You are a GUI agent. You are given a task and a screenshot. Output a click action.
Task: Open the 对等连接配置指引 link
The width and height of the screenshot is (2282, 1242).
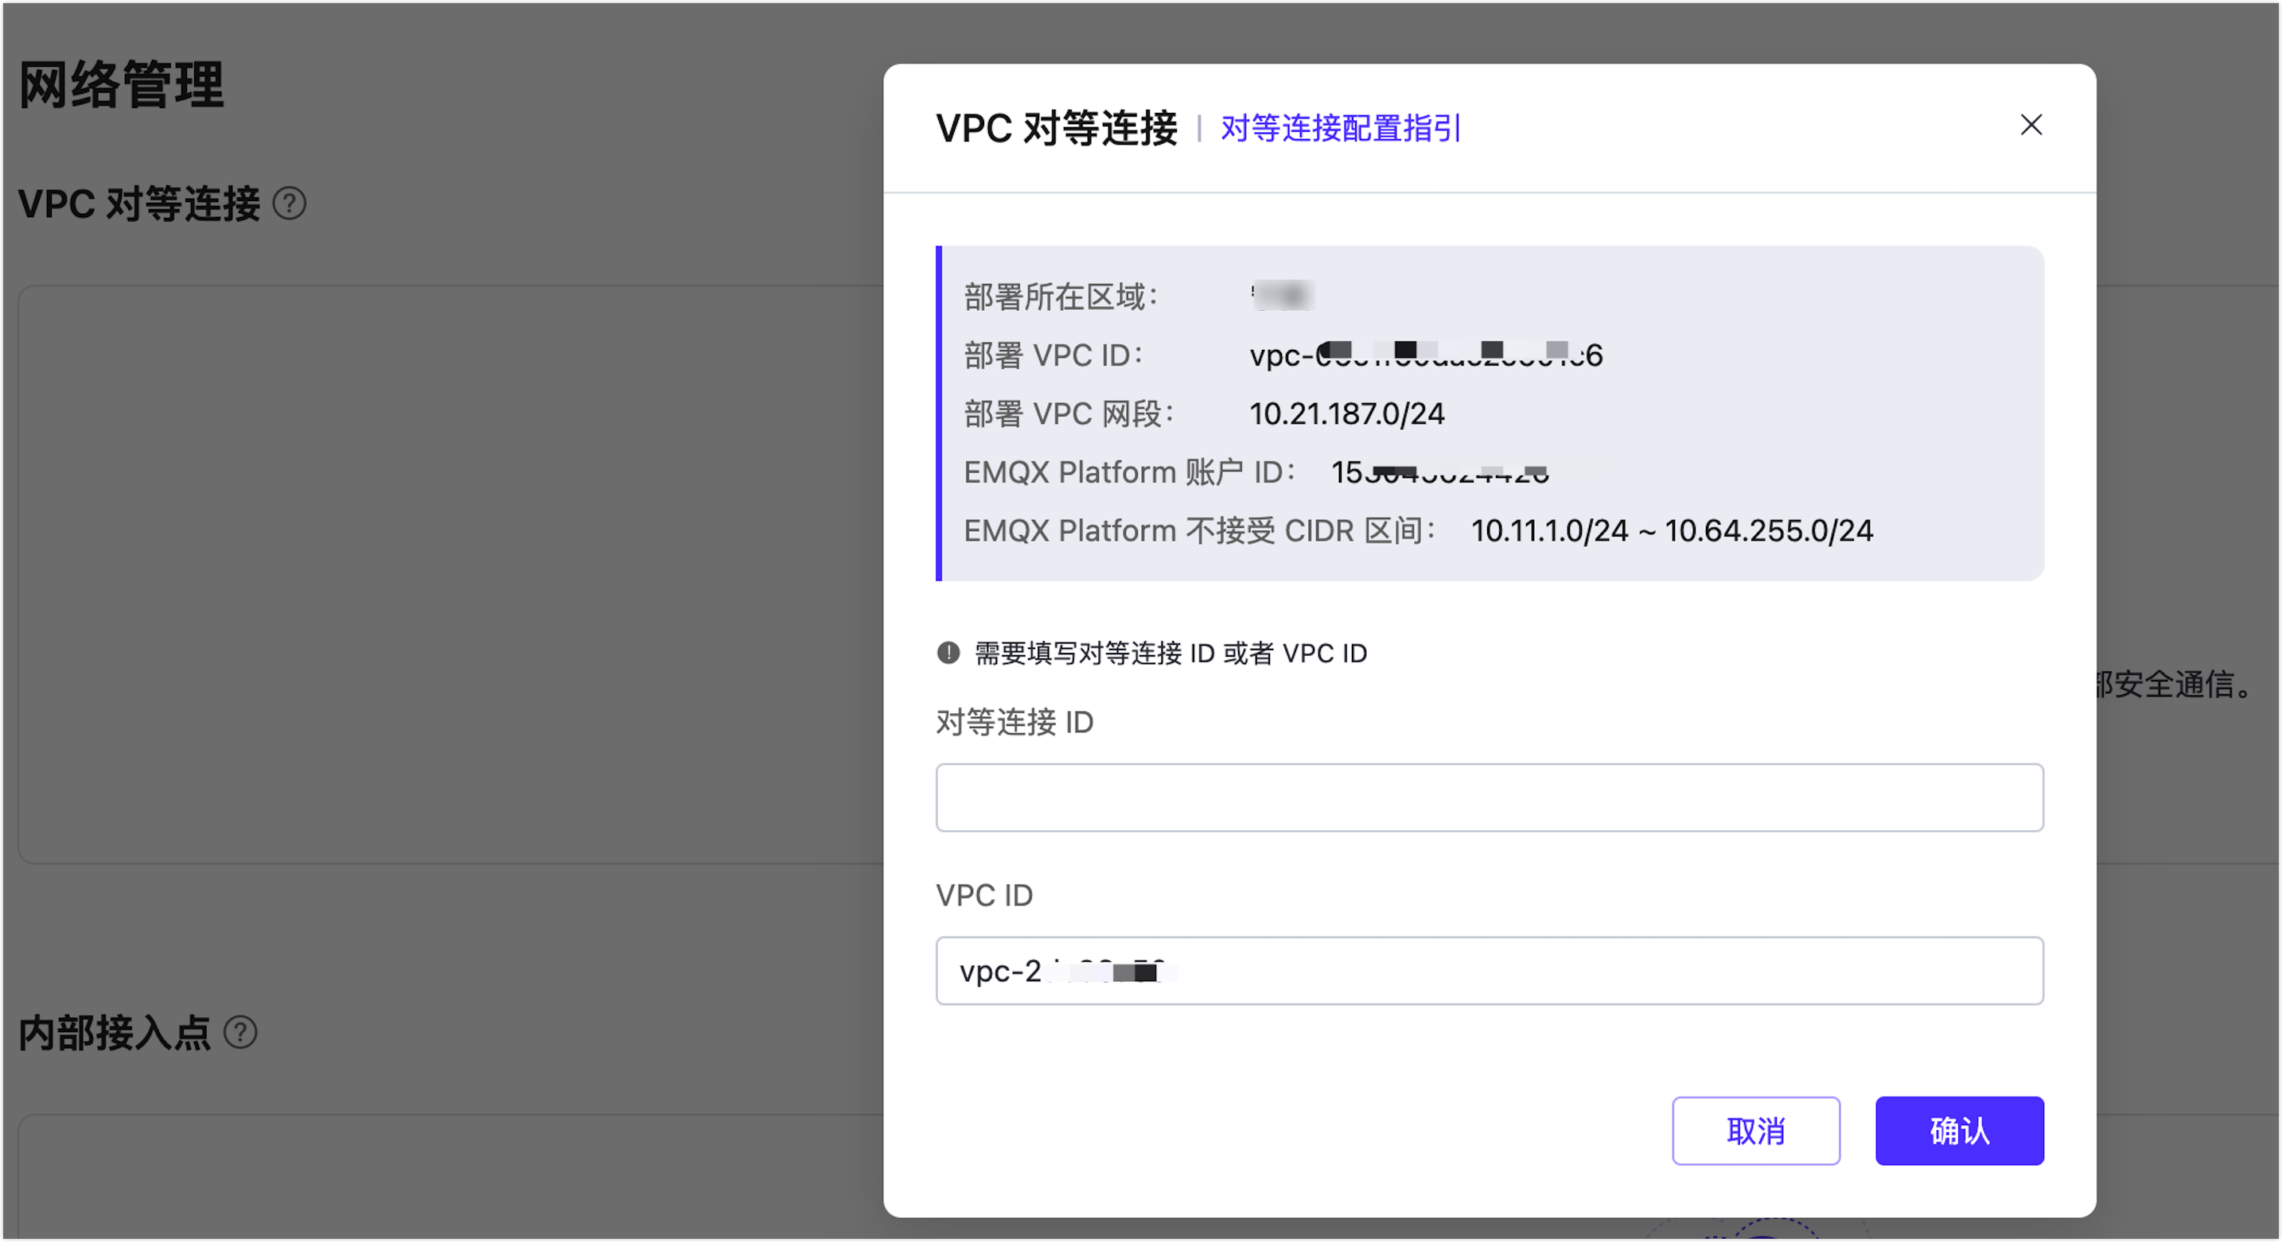point(1339,128)
